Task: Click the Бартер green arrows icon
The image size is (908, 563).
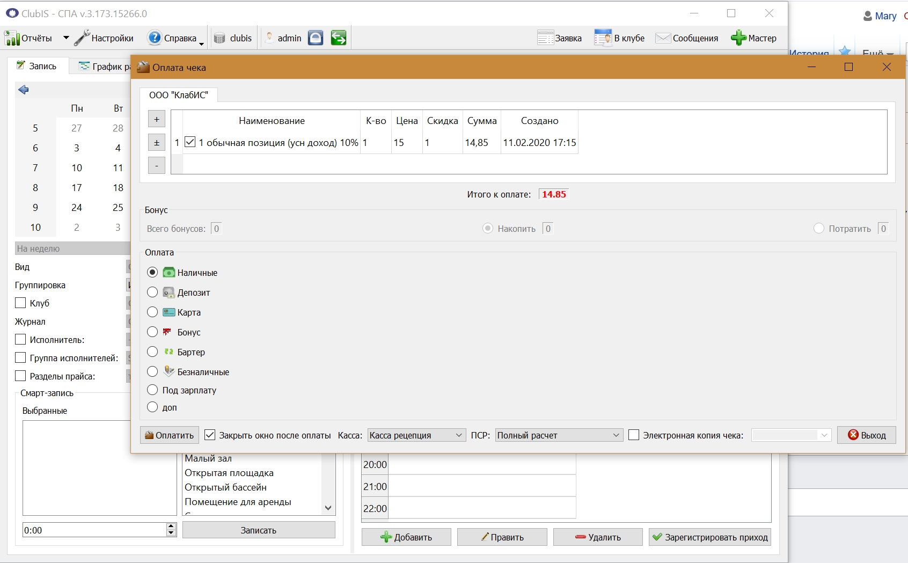Action: [x=169, y=352]
